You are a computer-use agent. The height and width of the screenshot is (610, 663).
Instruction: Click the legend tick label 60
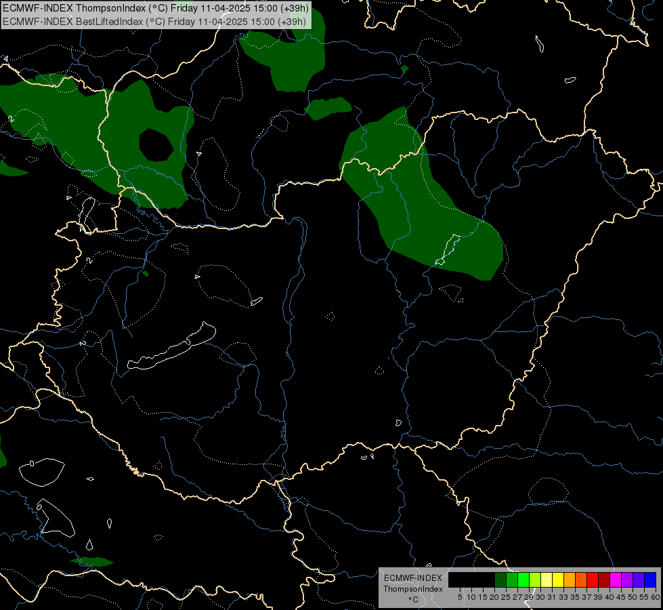pyautogui.click(x=656, y=597)
